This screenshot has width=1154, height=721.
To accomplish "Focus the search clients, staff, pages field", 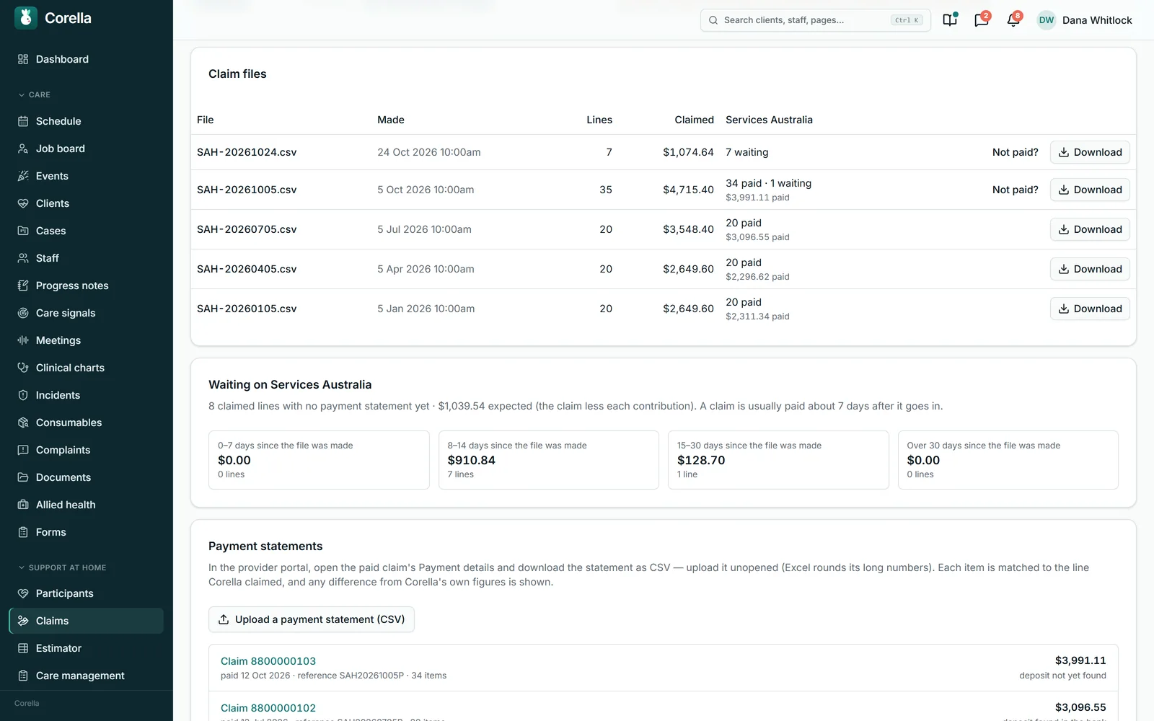I will click(x=815, y=20).
